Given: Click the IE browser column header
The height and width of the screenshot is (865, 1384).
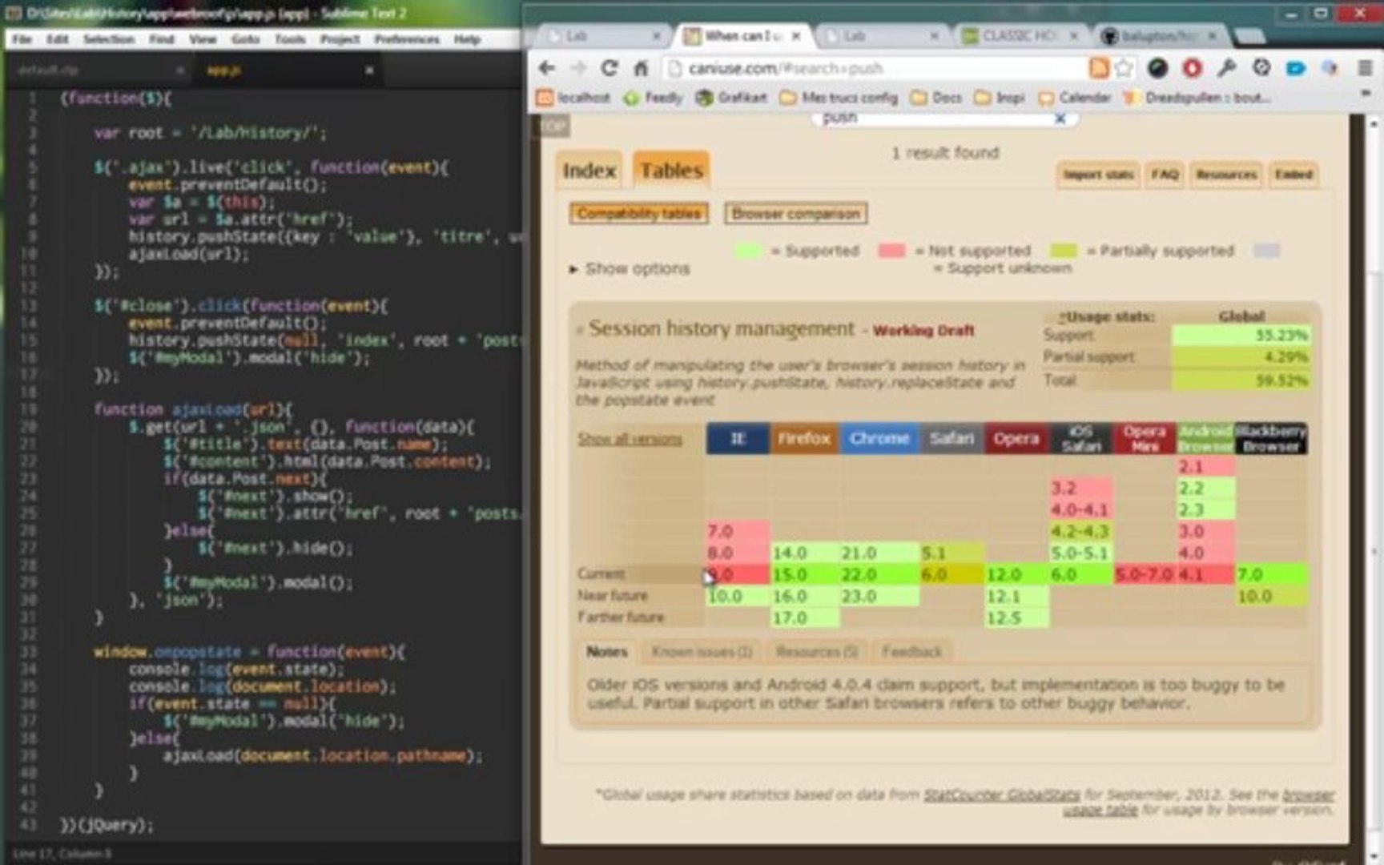Looking at the screenshot, I should [x=738, y=439].
